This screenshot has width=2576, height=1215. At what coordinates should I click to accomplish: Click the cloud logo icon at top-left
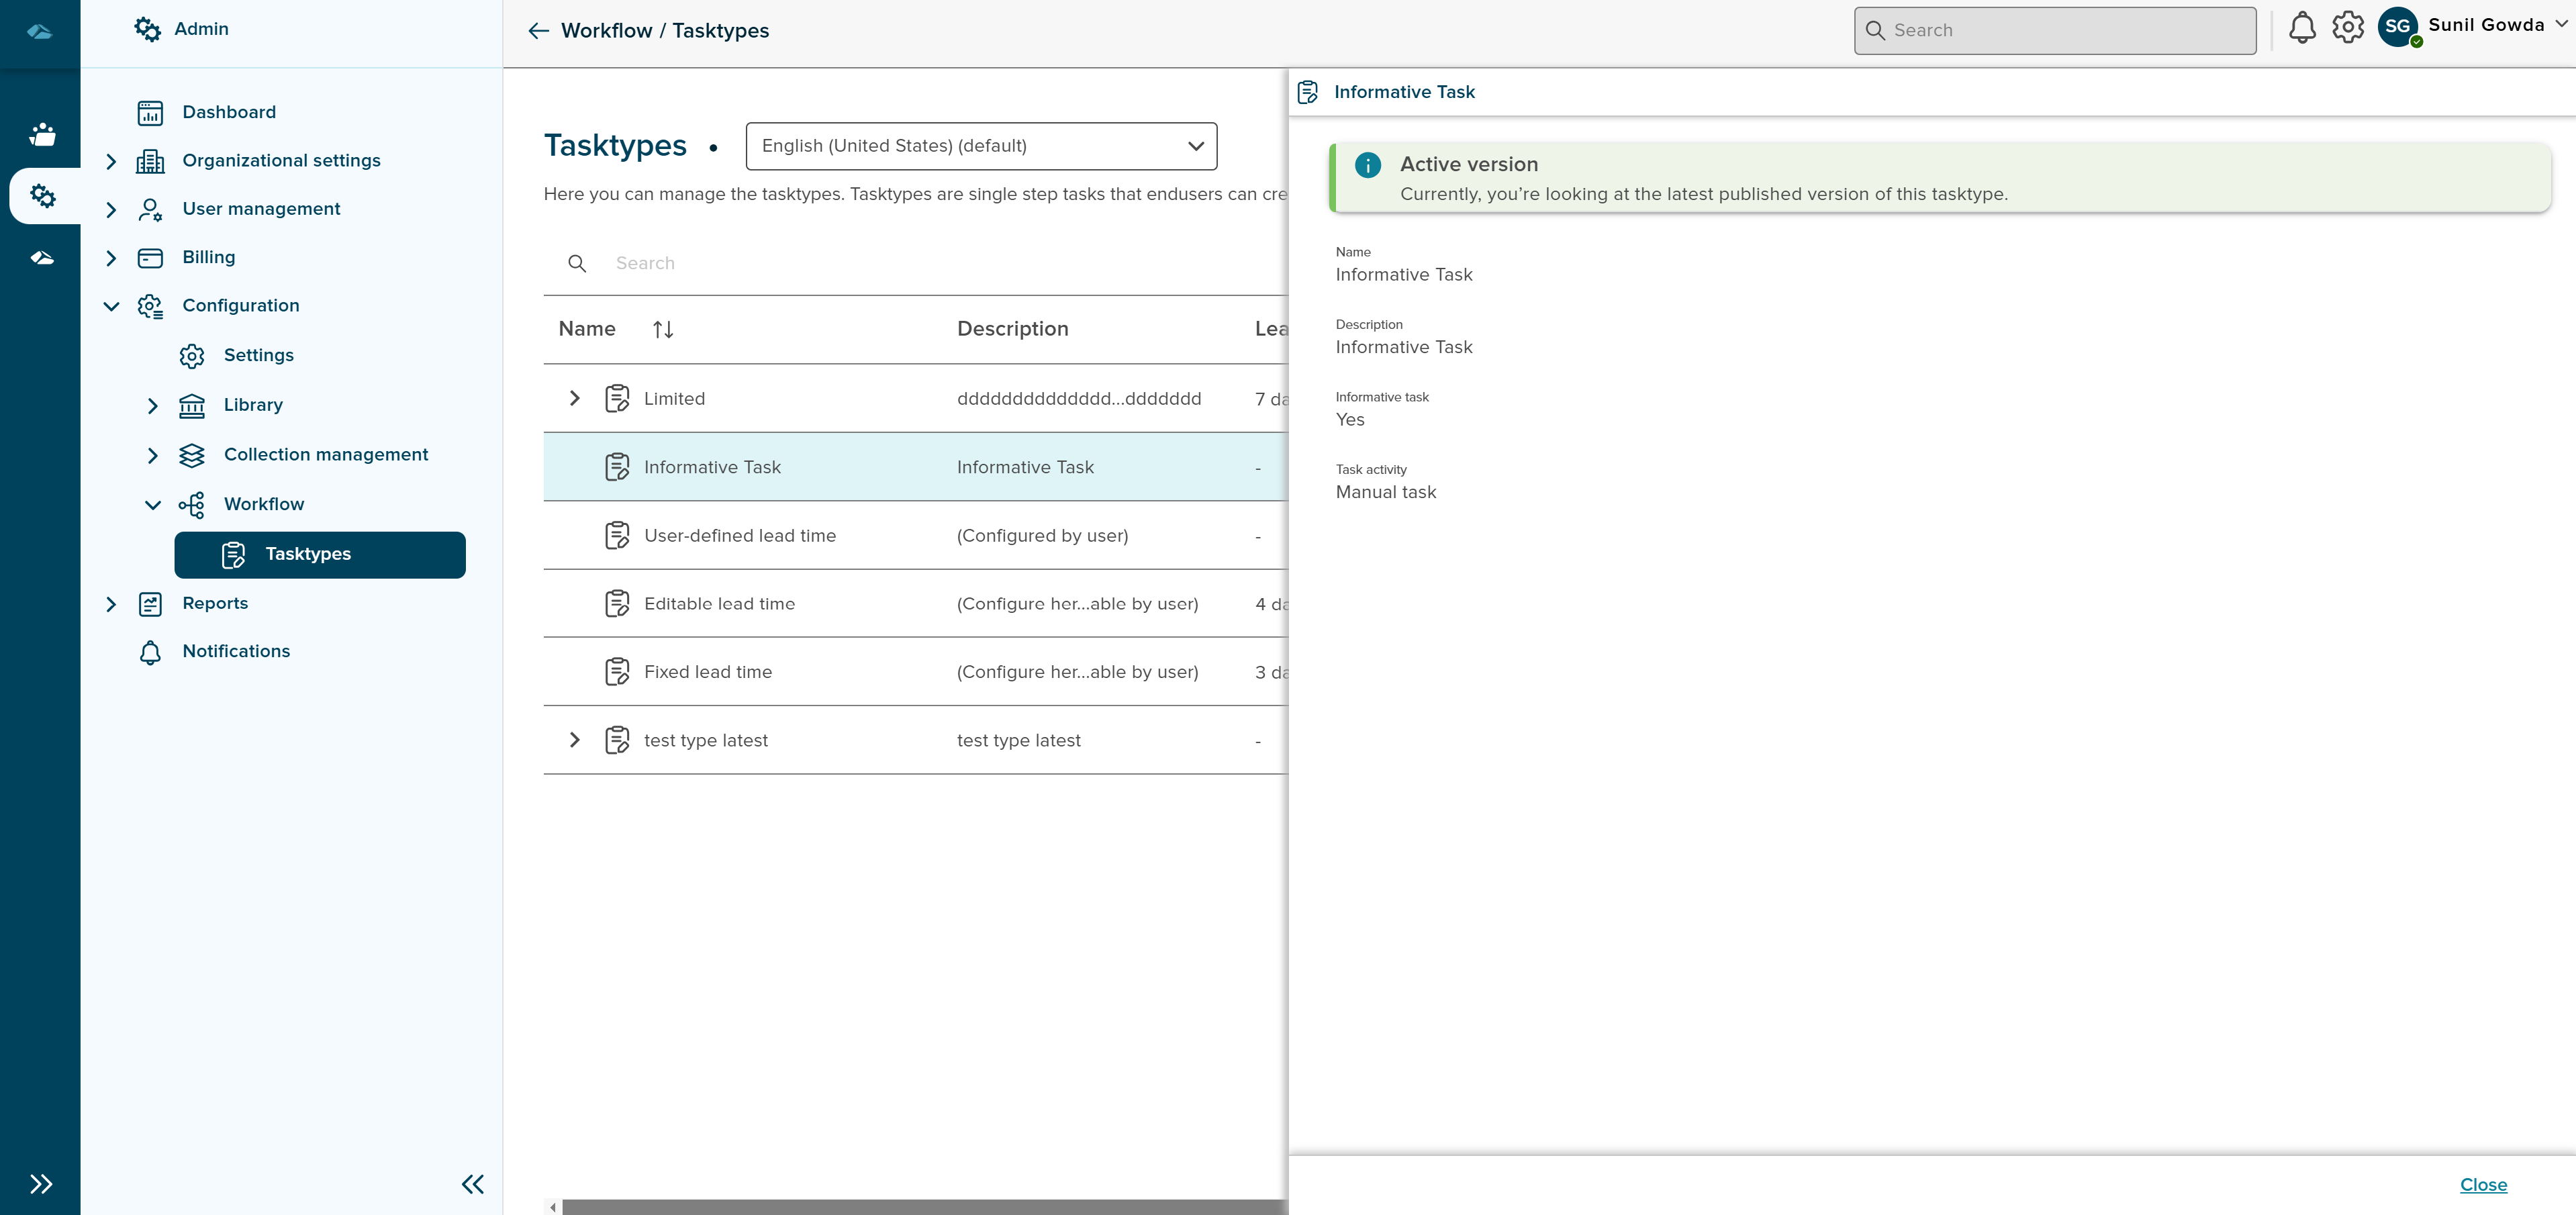pyautogui.click(x=40, y=31)
